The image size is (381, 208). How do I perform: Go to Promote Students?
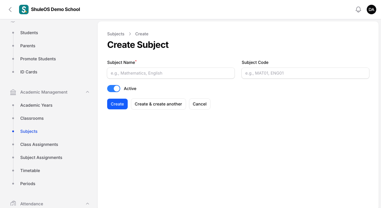[x=38, y=59]
